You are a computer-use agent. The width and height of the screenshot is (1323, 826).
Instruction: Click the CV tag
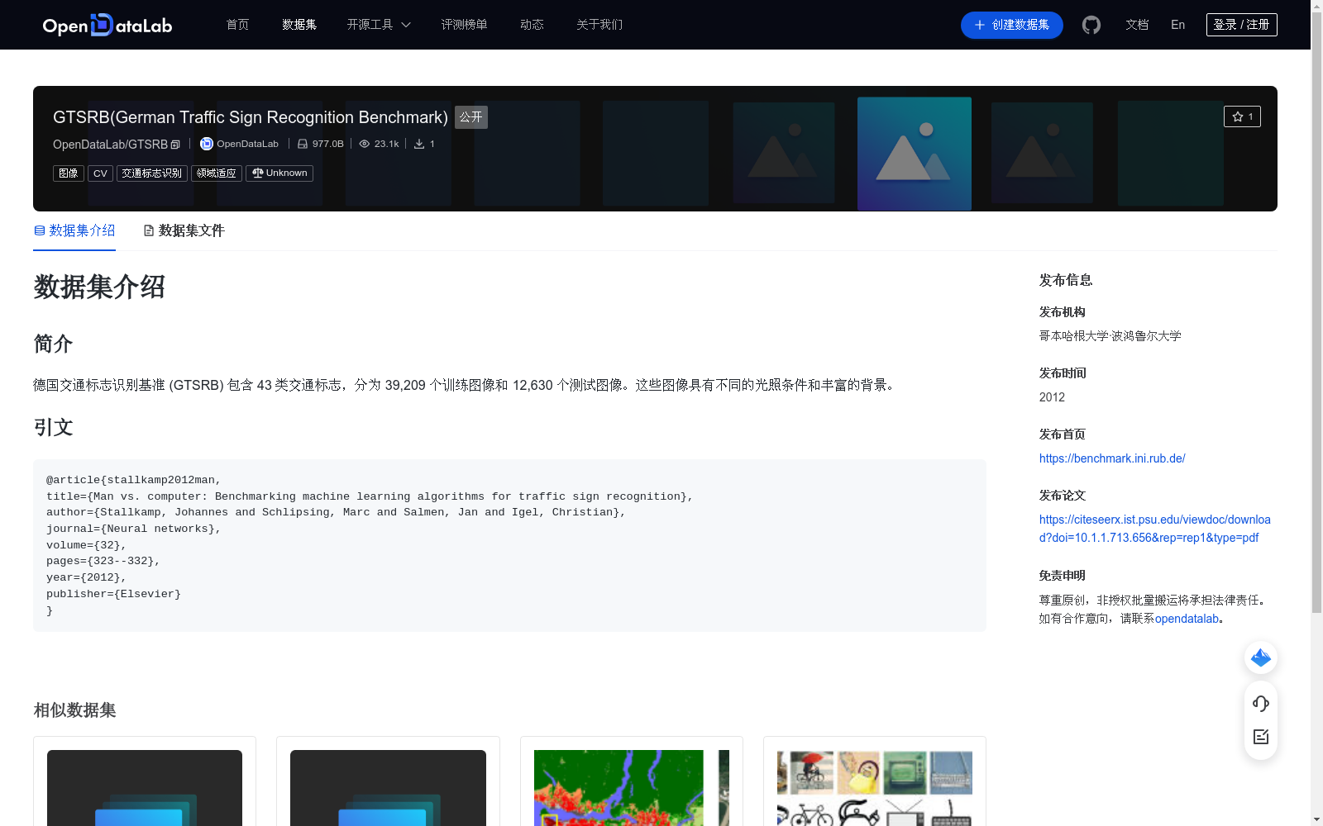(100, 173)
